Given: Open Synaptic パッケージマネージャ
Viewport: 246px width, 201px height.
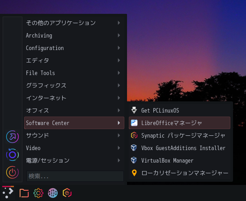Looking at the screenshot, I should 179,135.
